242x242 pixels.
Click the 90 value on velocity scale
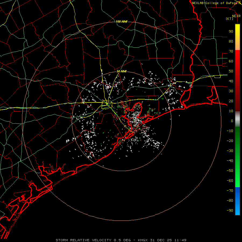pyautogui.click(x=231, y=31)
